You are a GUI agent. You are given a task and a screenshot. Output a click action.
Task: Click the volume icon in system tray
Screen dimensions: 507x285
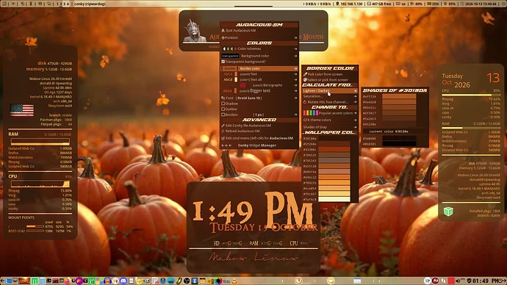[458, 281]
